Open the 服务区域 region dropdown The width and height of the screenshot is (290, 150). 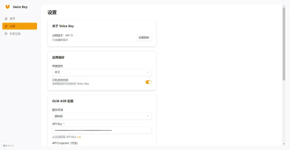tap(102, 116)
